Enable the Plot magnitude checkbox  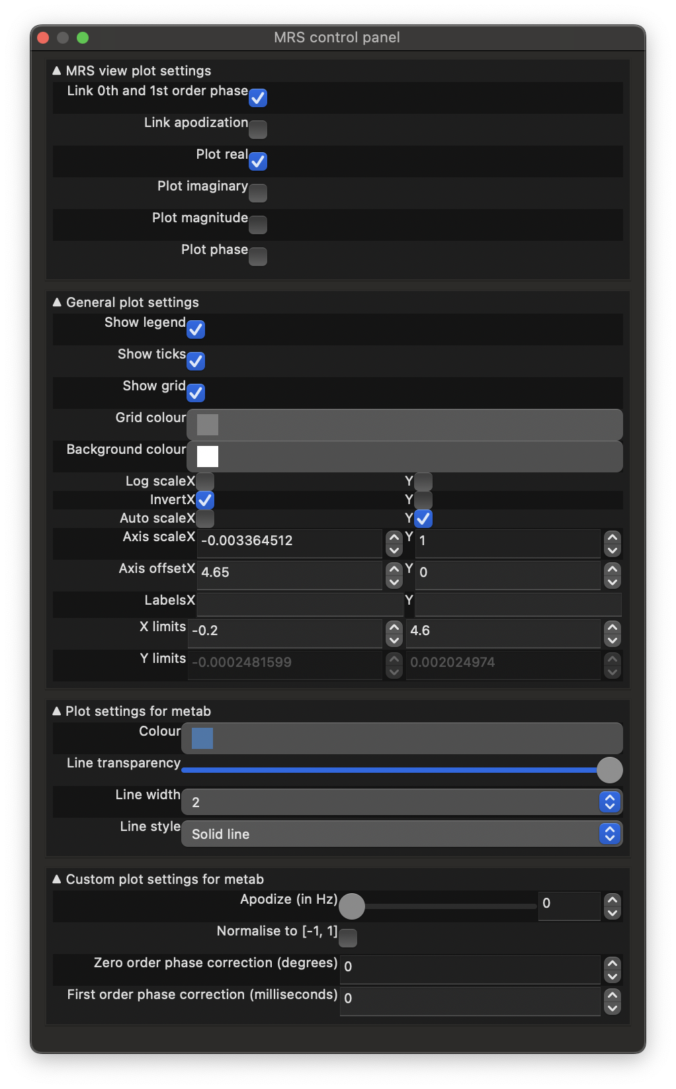coord(258,225)
